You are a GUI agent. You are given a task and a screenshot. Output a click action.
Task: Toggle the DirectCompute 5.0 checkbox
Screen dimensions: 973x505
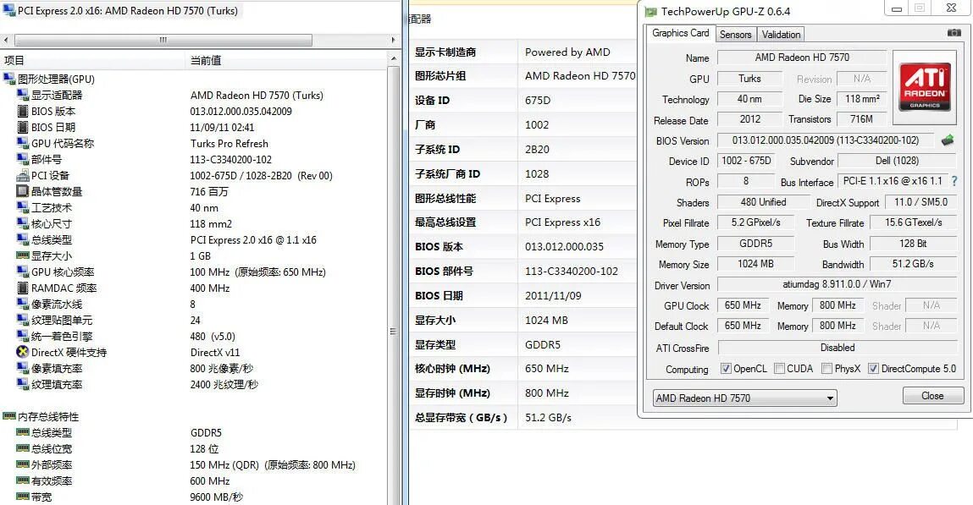(873, 369)
